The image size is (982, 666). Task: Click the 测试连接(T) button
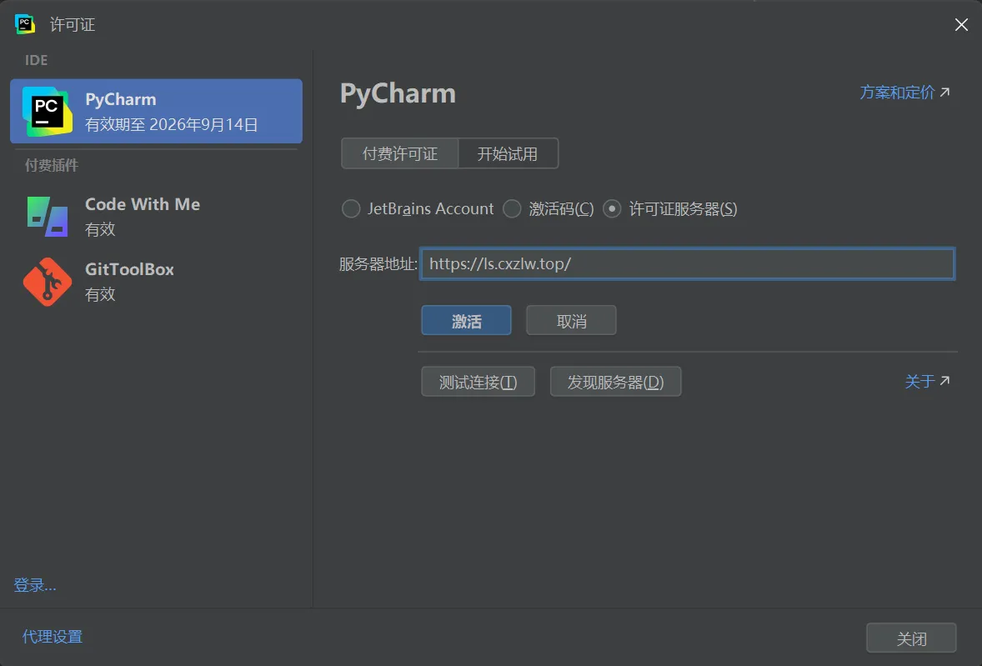coord(478,382)
